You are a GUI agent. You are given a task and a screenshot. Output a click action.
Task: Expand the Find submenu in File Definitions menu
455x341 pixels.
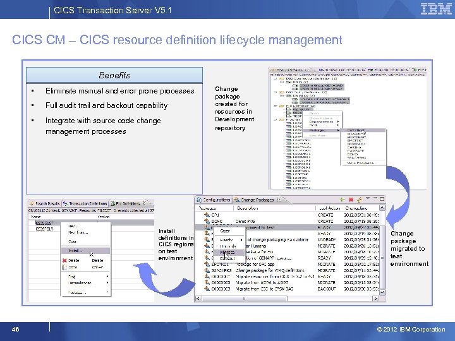pyautogui.click(x=107, y=277)
